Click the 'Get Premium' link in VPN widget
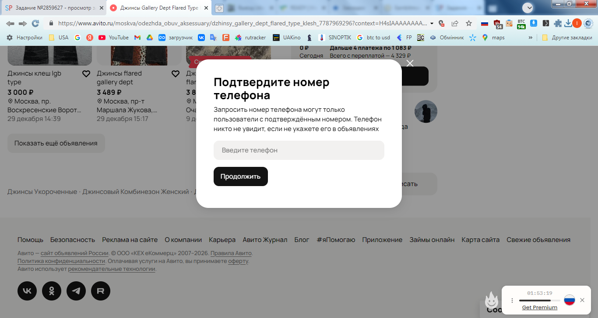 (540, 308)
